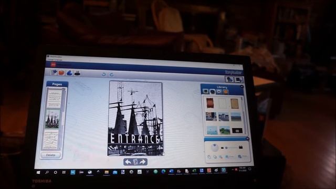Select the black background thumbnail
Image resolution: width=336 pixels, height=189 pixels.
pos(237,131)
